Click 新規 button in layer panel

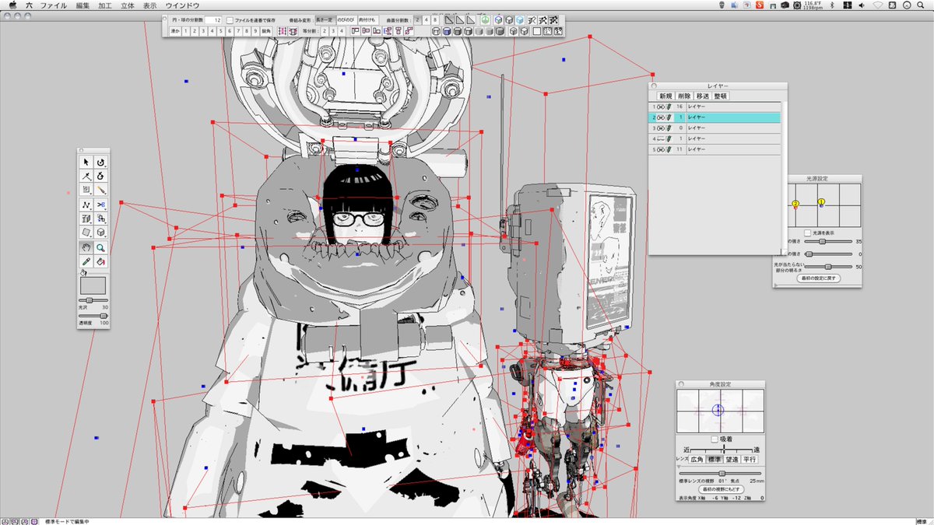(x=665, y=96)
